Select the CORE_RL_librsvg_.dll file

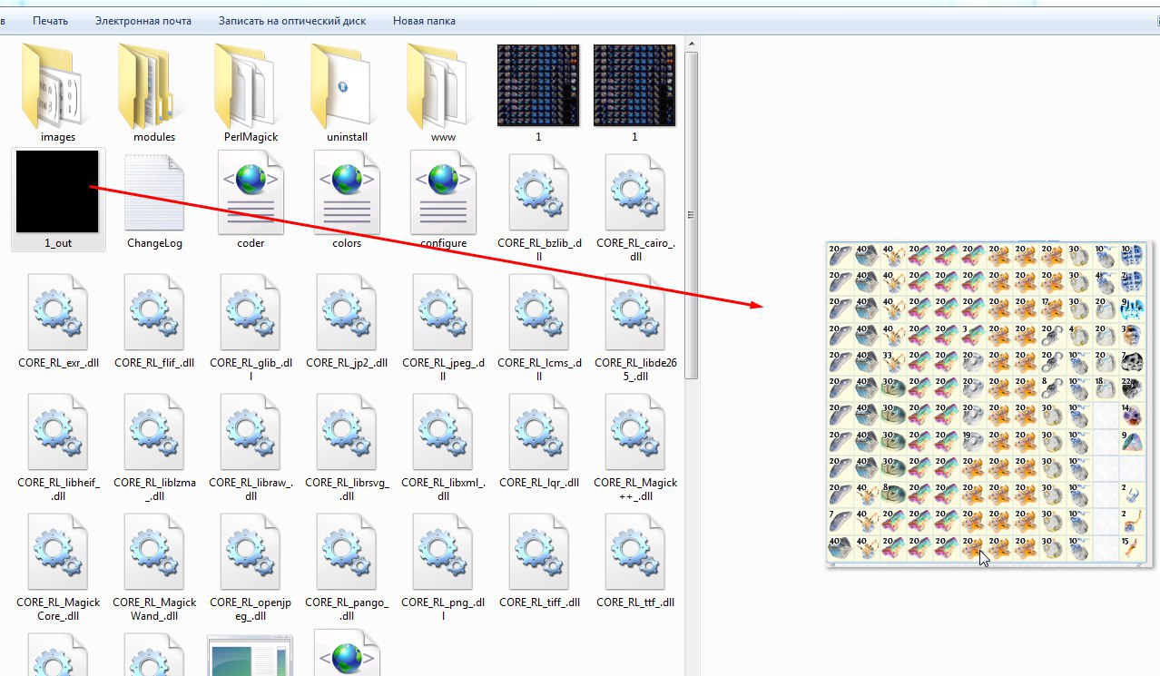(347, 446)
